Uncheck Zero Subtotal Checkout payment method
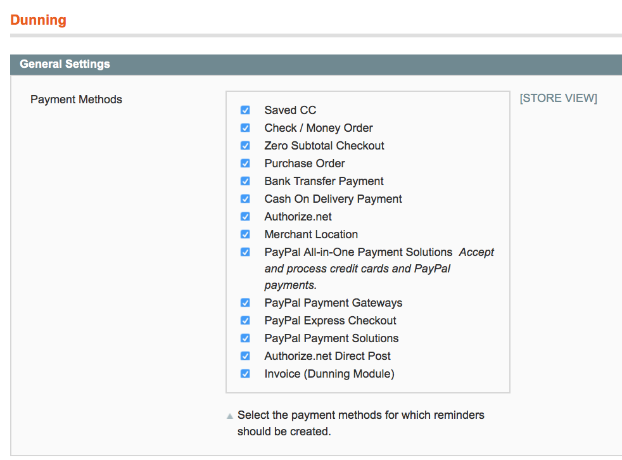This screenshot has height=460, width=622. pyautogui.click(x=245, y=146)
